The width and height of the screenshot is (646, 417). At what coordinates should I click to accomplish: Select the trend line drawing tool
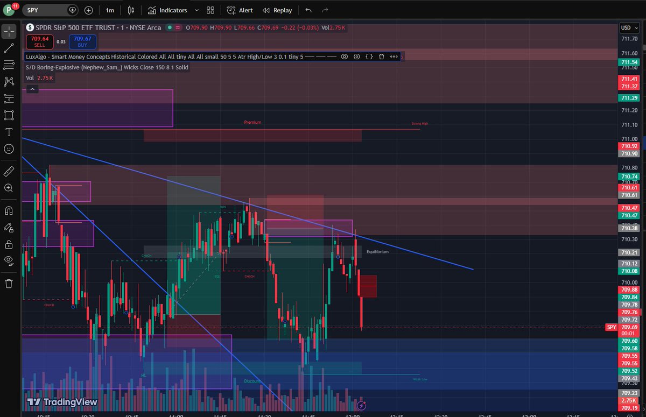tap(9, 48)
